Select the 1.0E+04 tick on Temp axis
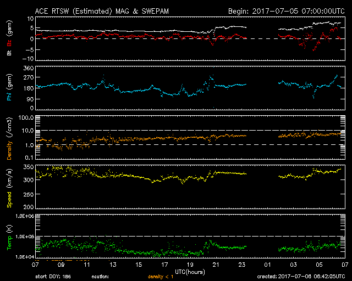Viewport: 352px width, 281px height. [25, 256]
